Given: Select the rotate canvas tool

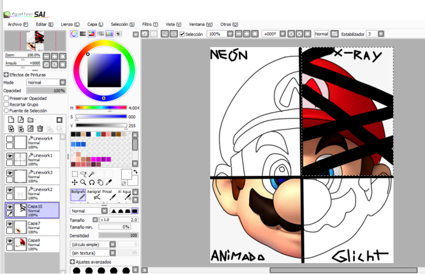Looking at the screenshot, I should [x=91, y=182].
